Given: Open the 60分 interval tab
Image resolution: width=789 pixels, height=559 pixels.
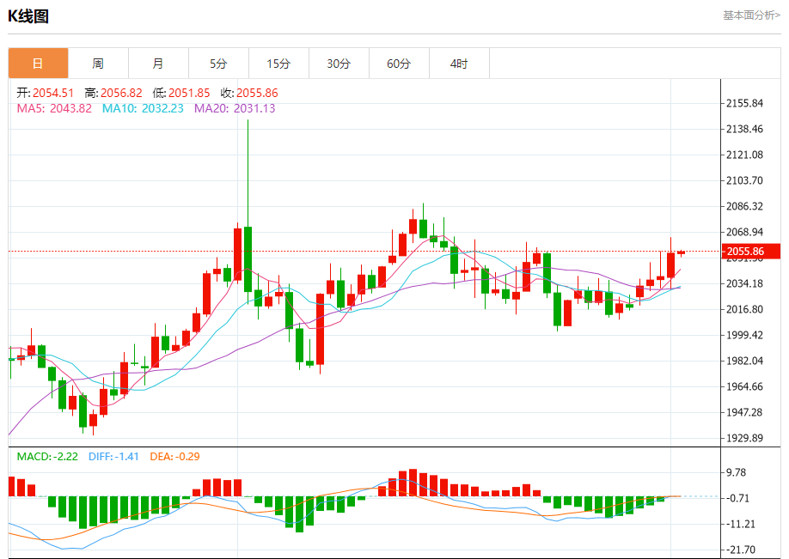Looking at the screenshot, I should 399,64.
